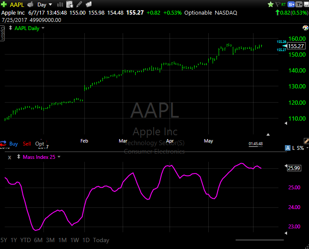Click the price pane left-pointing scale arrow
Screen dimensions: 309x249
(286, 123)
